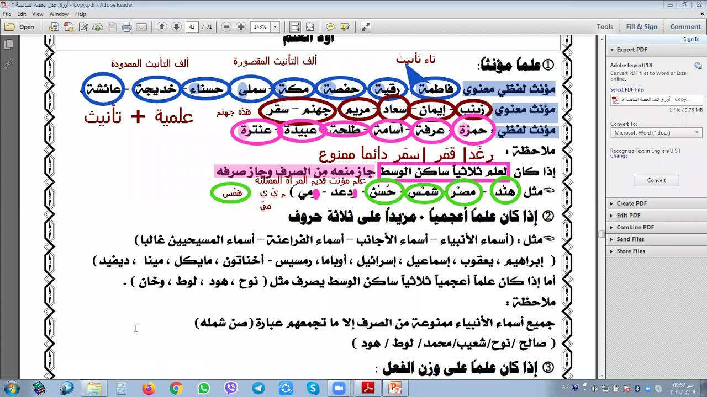Open Zoom from the taskbar
707x397 pixels.
[x=338, y=389]
